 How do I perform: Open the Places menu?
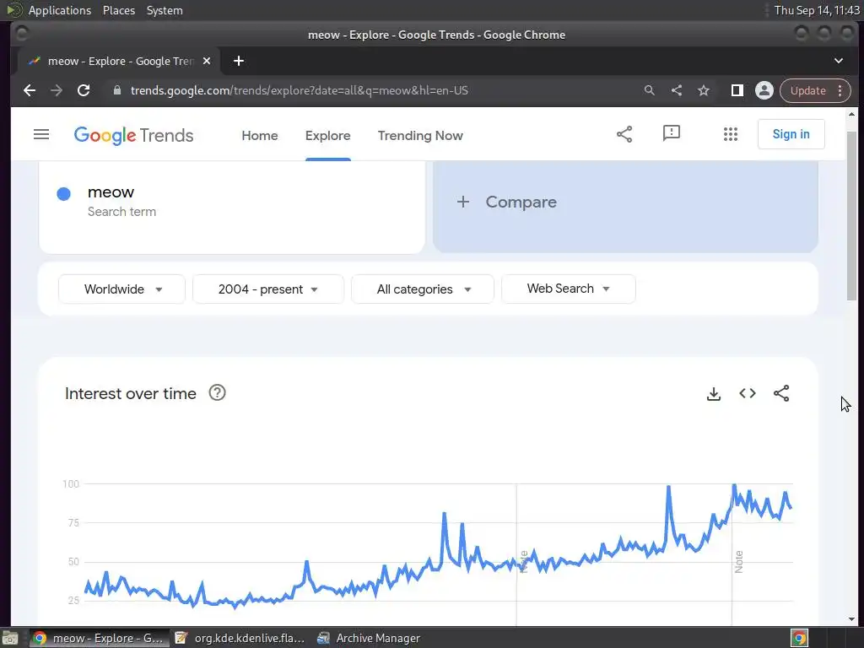tap(118, 10)
